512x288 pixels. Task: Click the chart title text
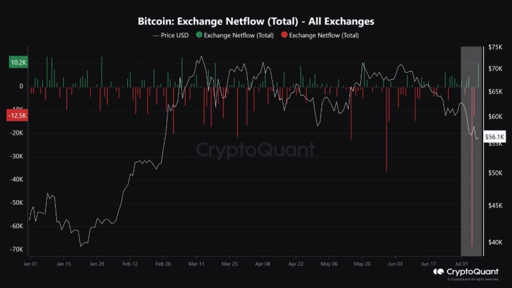(256, 21)
